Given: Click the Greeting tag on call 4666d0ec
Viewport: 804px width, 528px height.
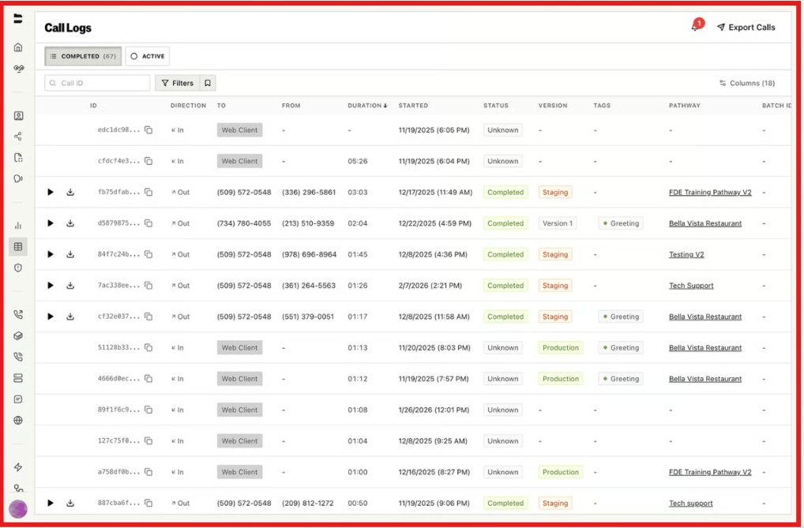Looking at the screenshot, I should tap(621, 379).
